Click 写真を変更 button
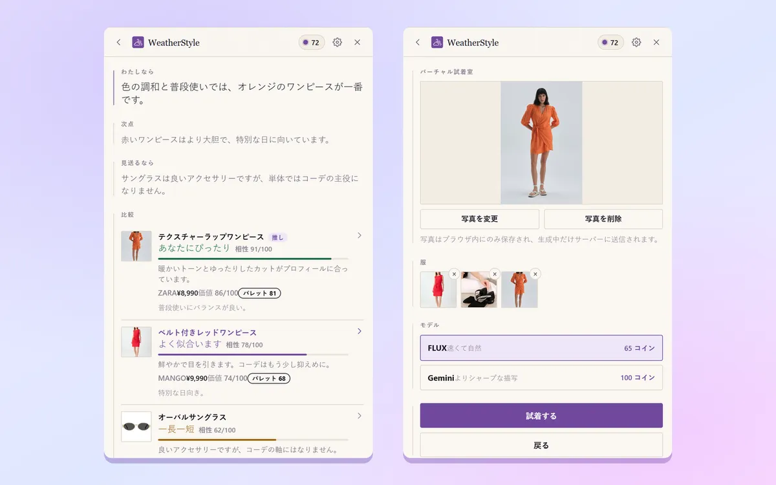776x485 pixels. pyautogui.click(x=480, y=219)
